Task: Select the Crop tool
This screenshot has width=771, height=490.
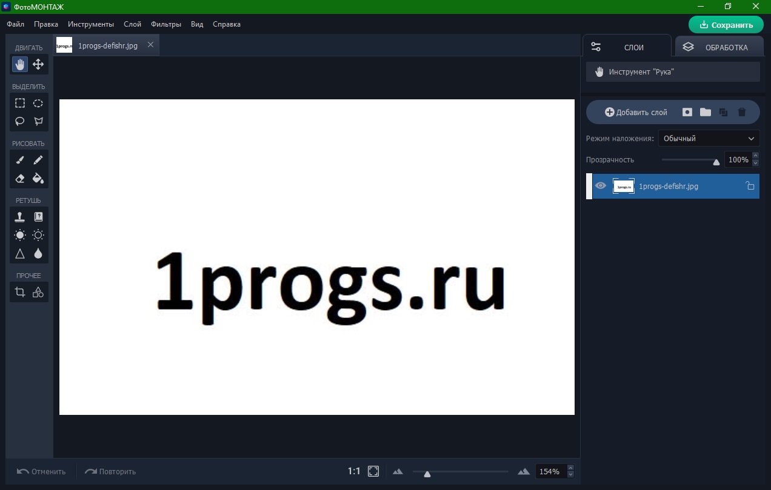Action: pyautogui.click(x=19, y=292)
